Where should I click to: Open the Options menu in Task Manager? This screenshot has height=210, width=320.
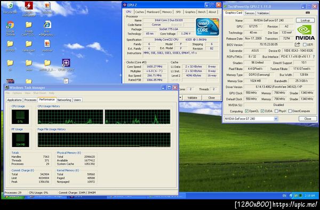point(17,93)
